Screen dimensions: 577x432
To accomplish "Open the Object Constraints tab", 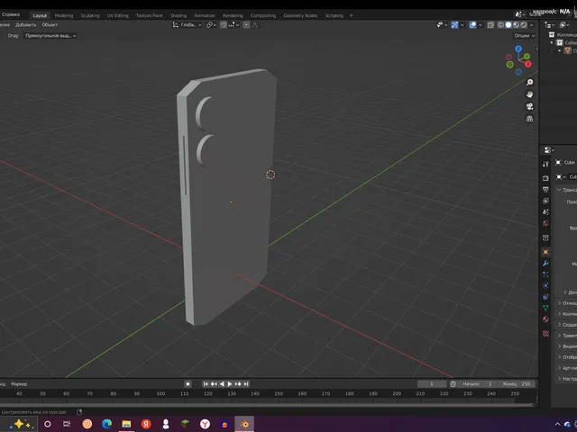I will (545, 297).
